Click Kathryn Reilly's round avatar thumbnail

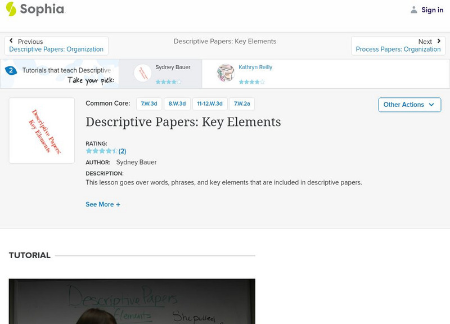coord(226,73)
